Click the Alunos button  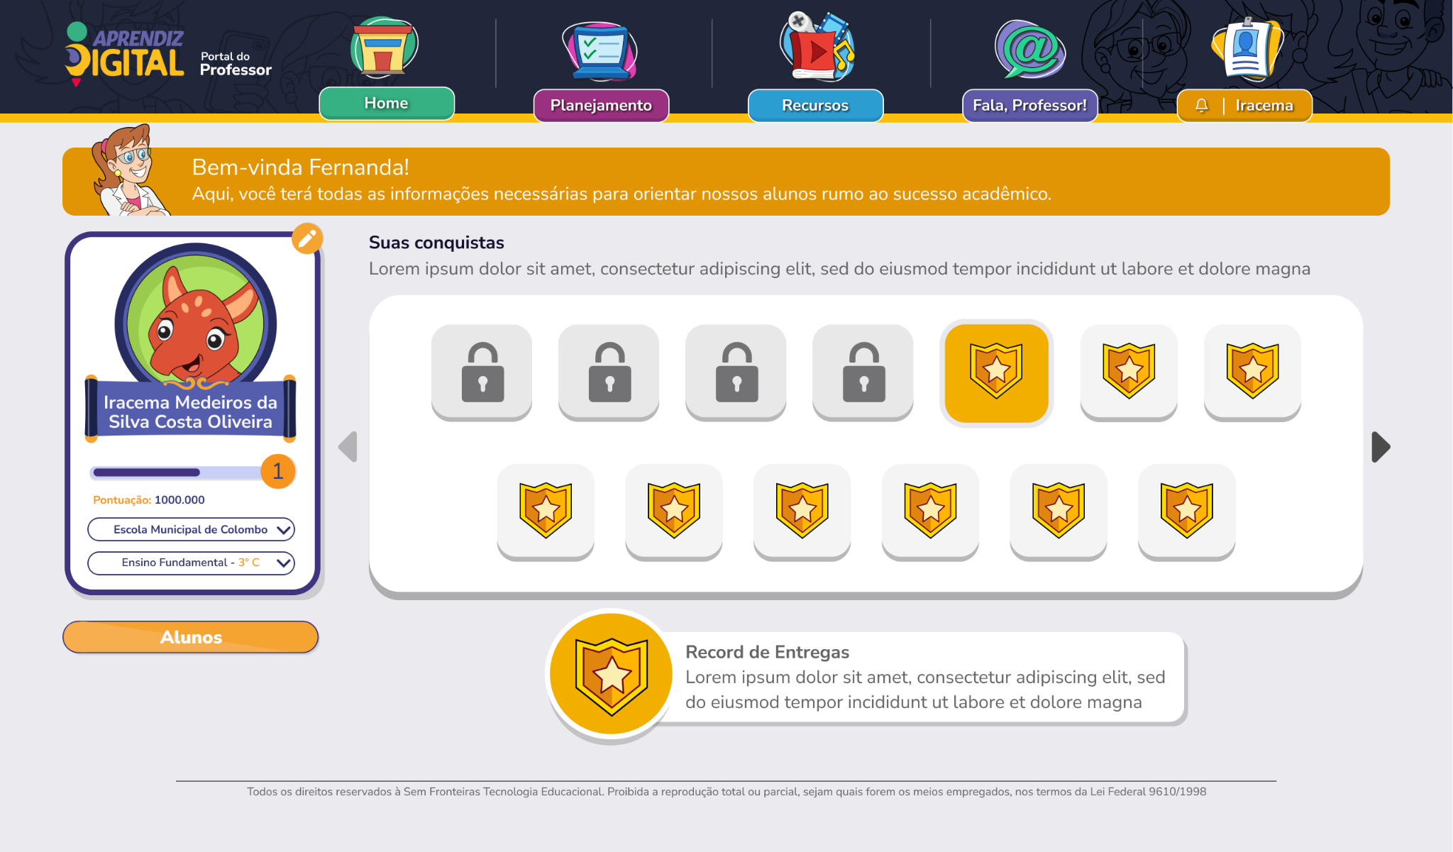(x=191, y=637)
